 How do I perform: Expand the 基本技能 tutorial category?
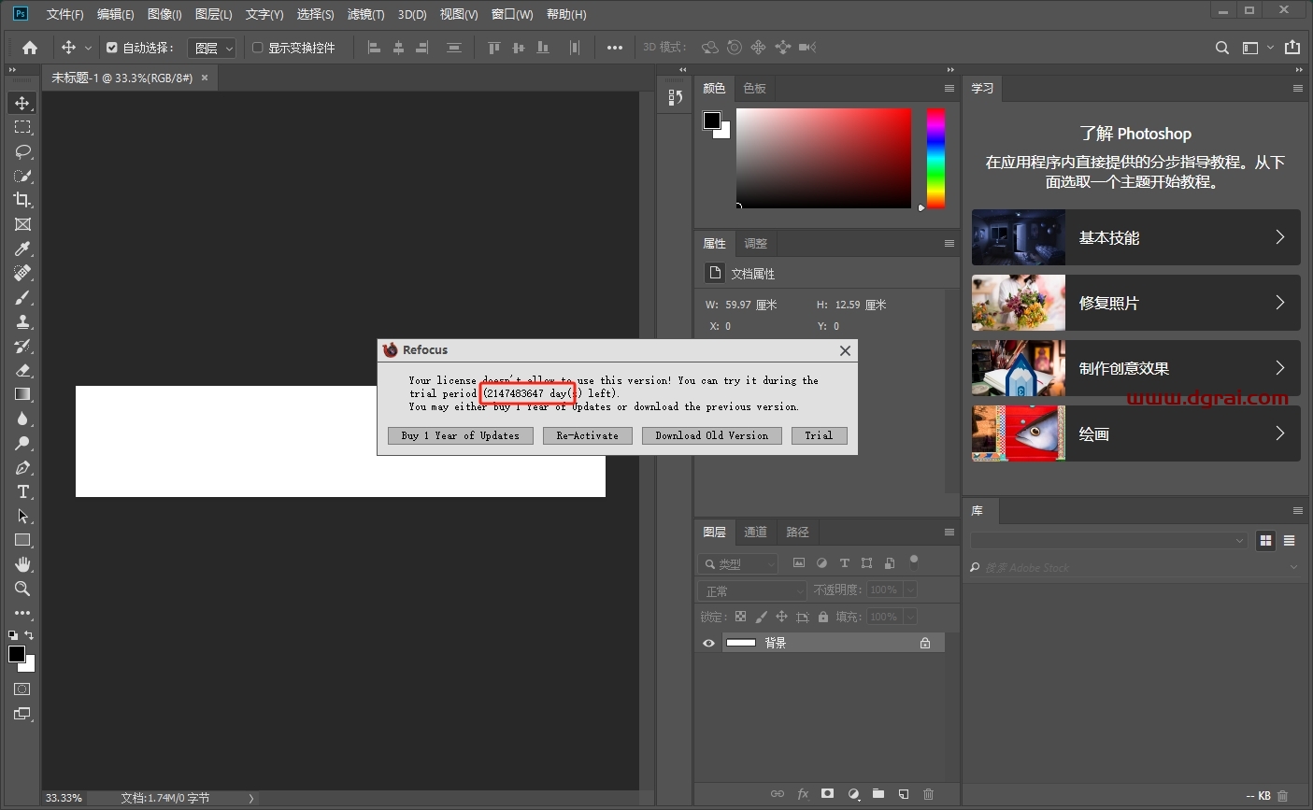click(1136, 237)
